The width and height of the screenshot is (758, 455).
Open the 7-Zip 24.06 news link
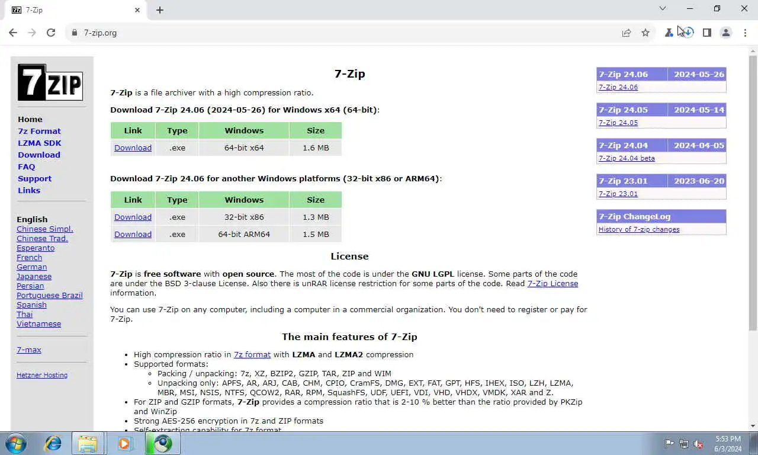618,87
